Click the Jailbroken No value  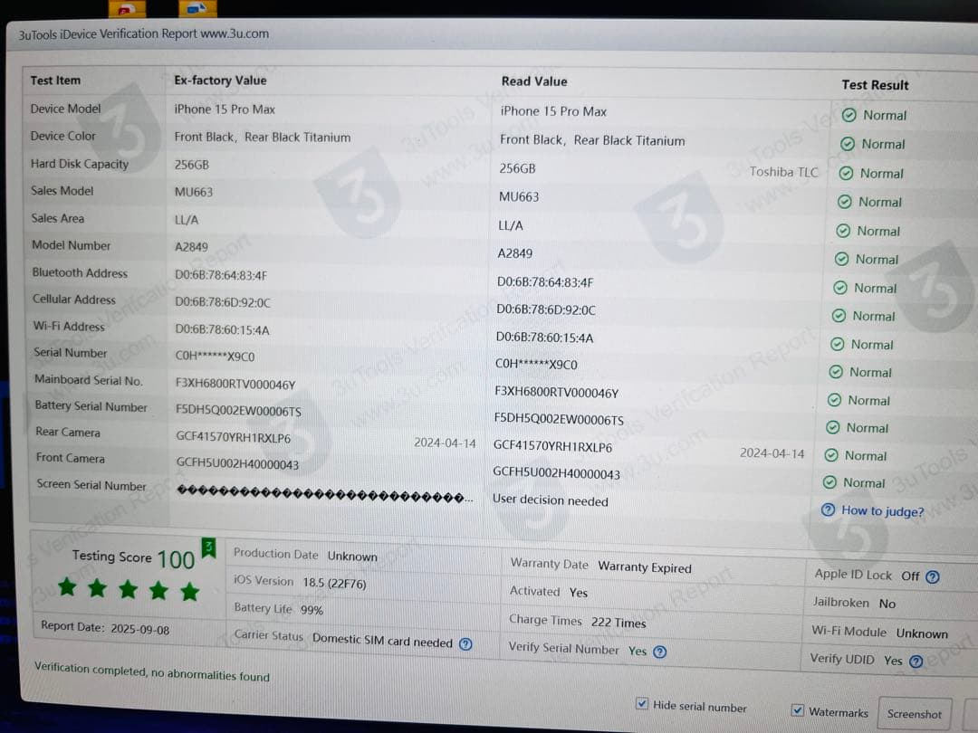point(887,604)
